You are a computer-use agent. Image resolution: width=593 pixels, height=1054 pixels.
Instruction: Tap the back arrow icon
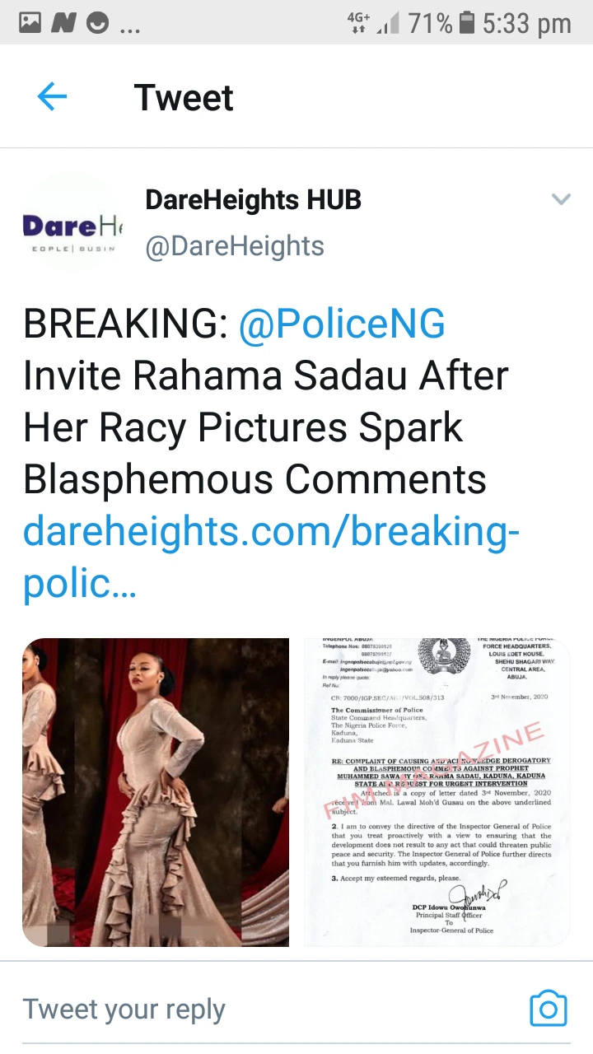[x=52, y=97]
